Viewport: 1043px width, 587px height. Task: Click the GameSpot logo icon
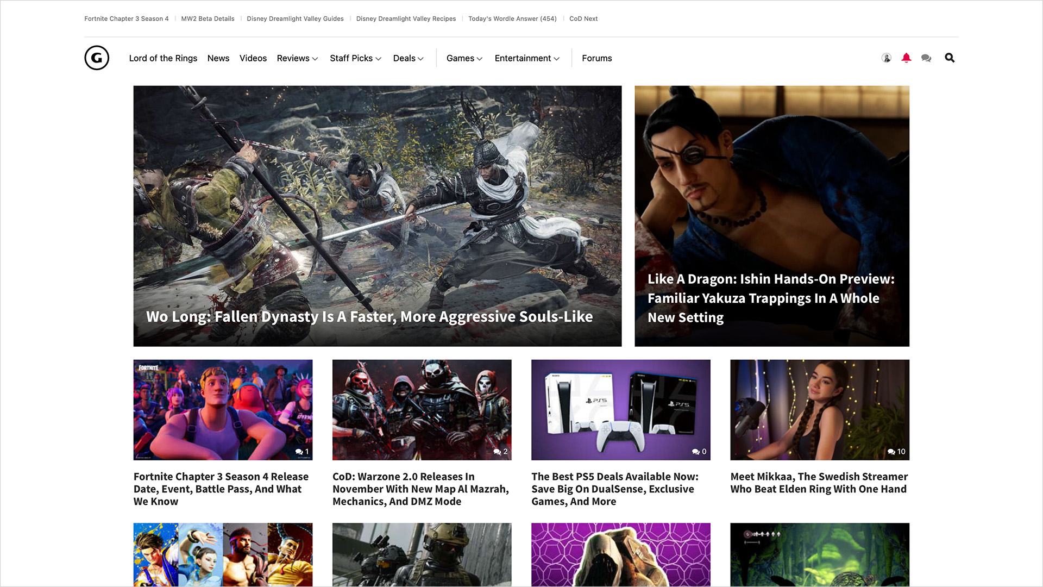[97, 58]
